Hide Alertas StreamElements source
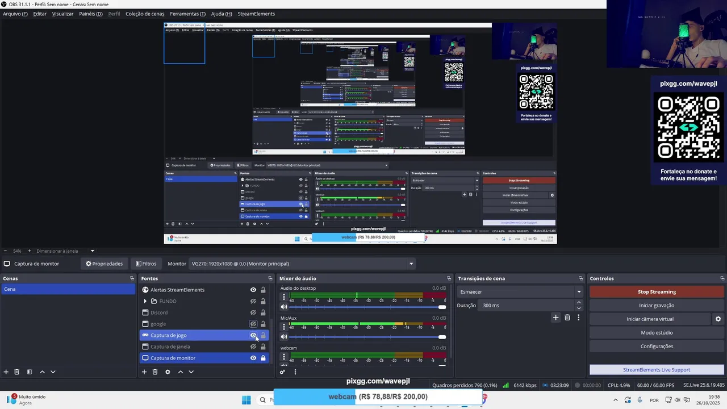 click(253, 290)
